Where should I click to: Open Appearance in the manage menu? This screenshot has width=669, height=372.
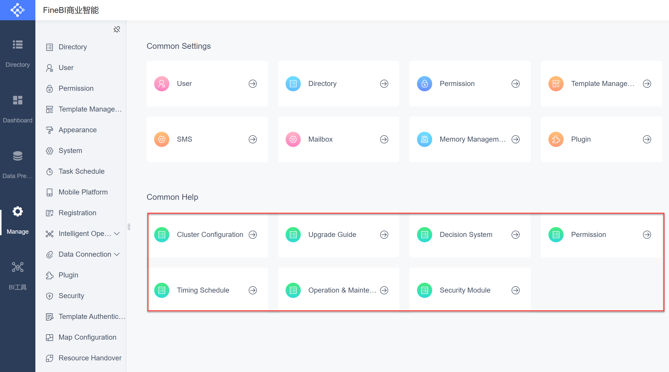coord(77,130)
